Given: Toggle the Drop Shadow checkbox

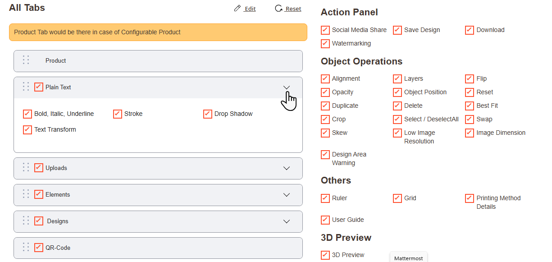Looking at the screenshot, I should click(x=208, y=114).
